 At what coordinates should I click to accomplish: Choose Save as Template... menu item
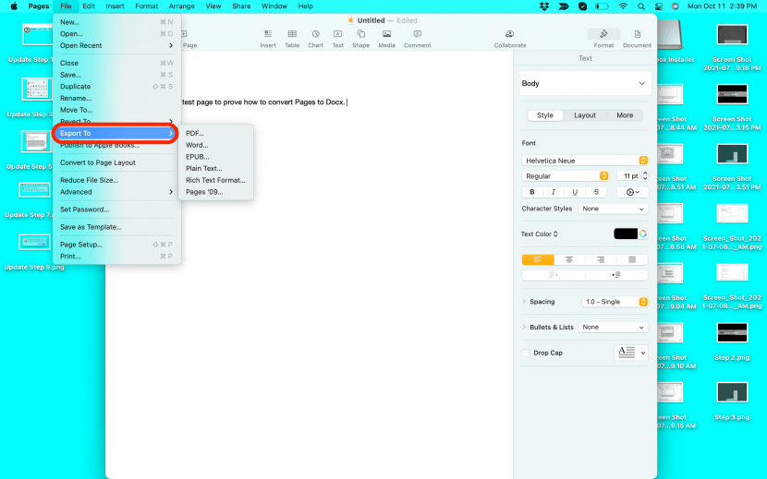116,227
